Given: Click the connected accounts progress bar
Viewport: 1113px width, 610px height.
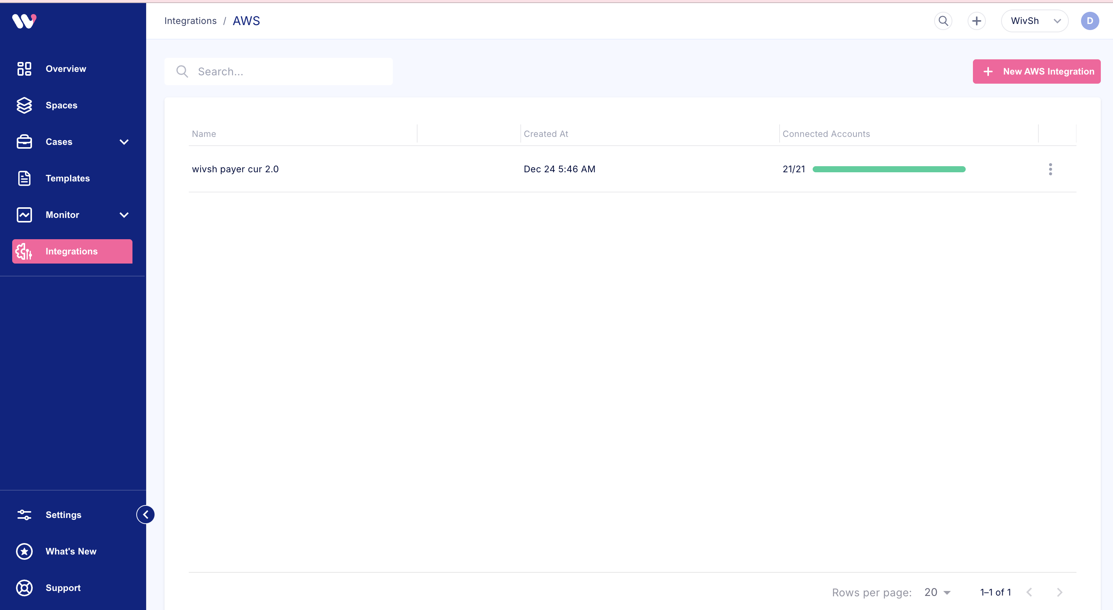Looking at the screenshot, I should pyautogui.click(x=889, y=169).
